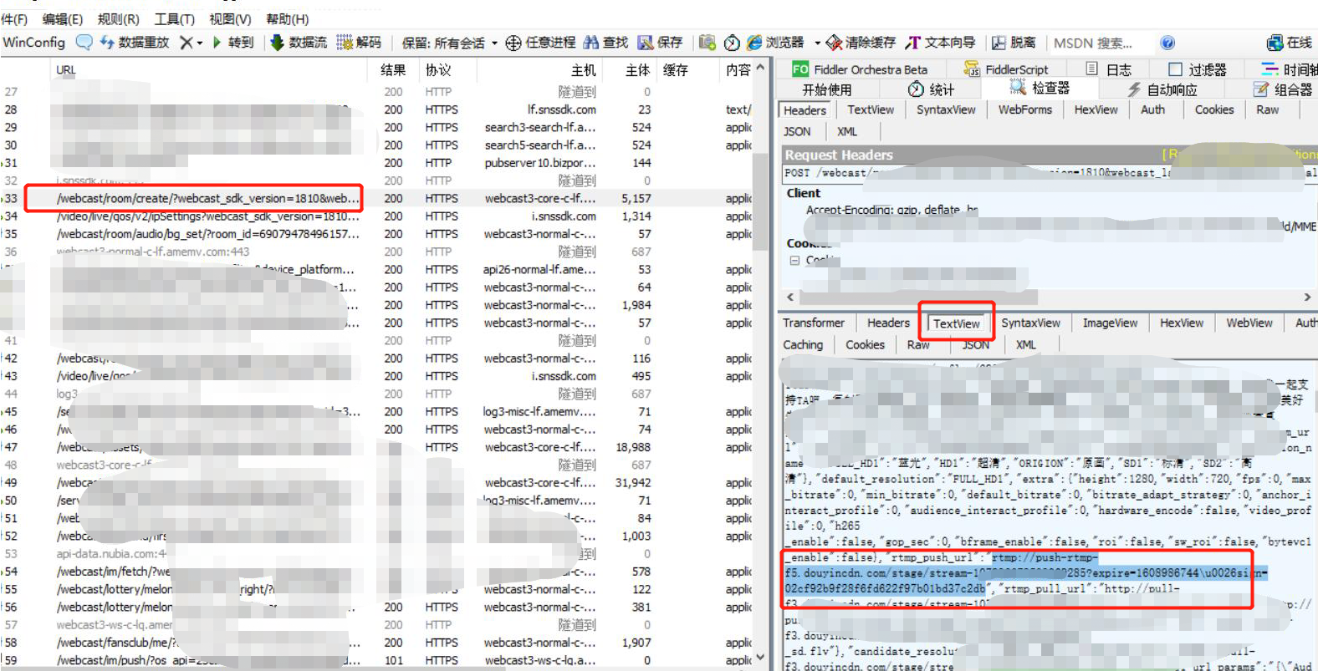
Task: Click the blue help question icon
Action: tap(1167, 43)
